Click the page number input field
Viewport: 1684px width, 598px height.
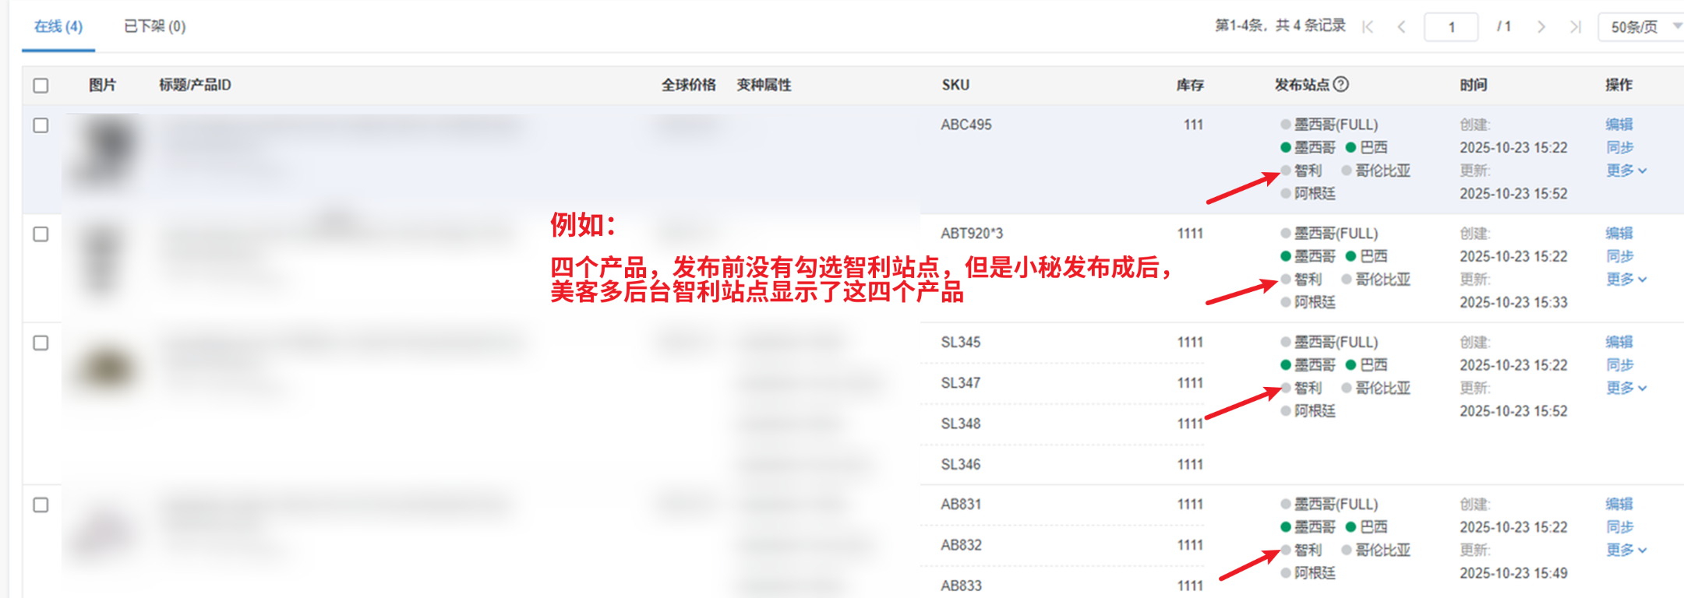point(1451,27)
